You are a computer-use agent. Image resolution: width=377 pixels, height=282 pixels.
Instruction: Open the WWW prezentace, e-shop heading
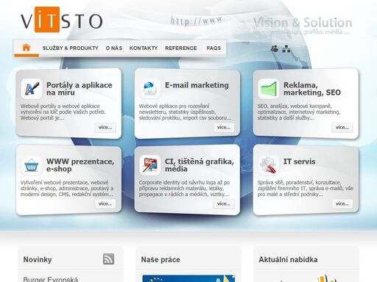pyautogui.click(x=80, y=165)
